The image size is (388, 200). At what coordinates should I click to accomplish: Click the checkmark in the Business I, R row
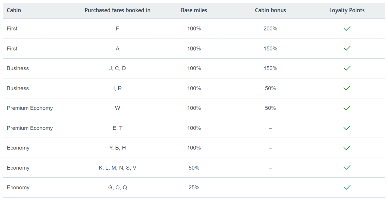[347, 88]
